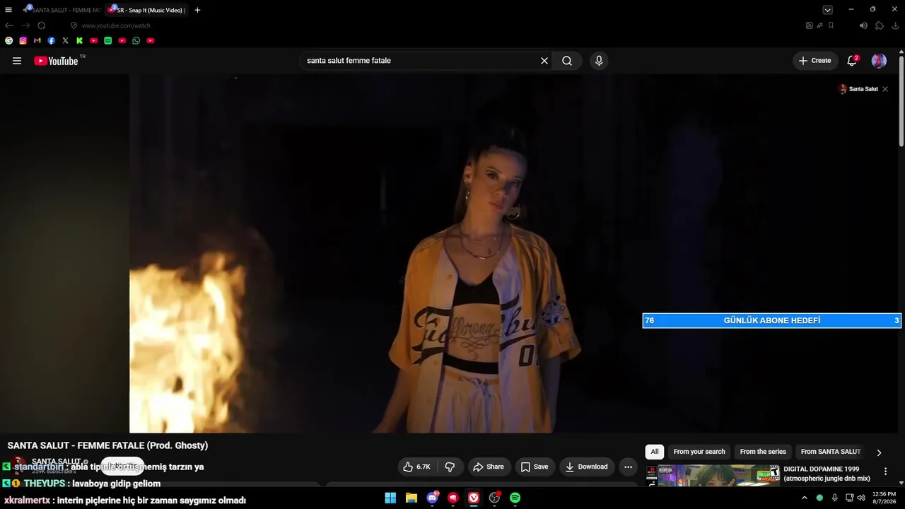Go forward in browser history
The width and height of the screenshot is (905, 509).
pyautogui.click(x=25, y=25)
